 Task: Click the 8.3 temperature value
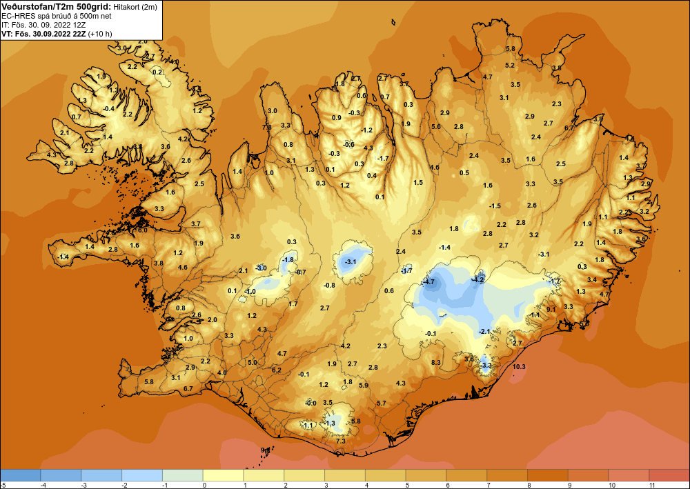point(436,362)
